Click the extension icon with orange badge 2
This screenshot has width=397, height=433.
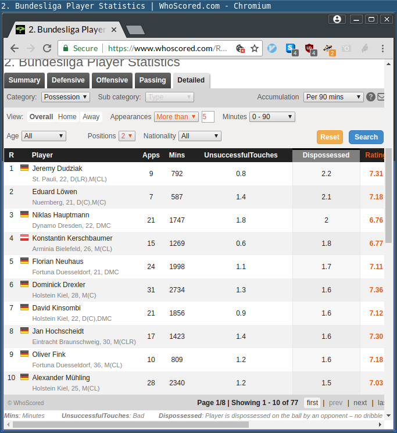click(x=329, y=49)
